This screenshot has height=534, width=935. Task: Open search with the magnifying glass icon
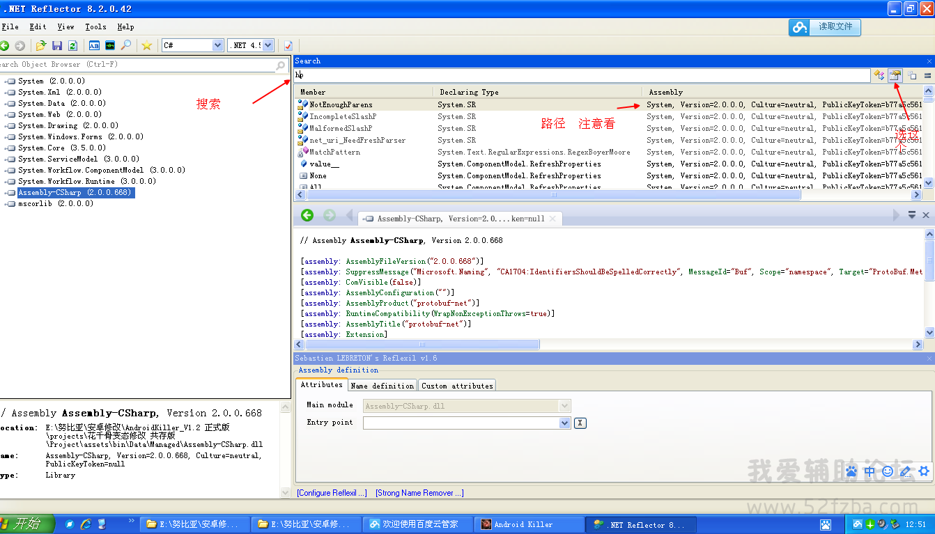tap(126, 45)
